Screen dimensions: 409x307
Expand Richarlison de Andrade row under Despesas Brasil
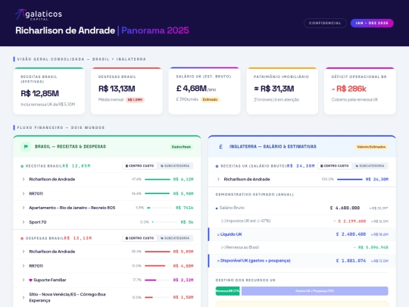pos(107,252)
